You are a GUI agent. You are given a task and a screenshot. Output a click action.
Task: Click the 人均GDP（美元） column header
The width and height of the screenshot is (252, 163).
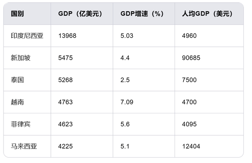[x=208, y=14]
